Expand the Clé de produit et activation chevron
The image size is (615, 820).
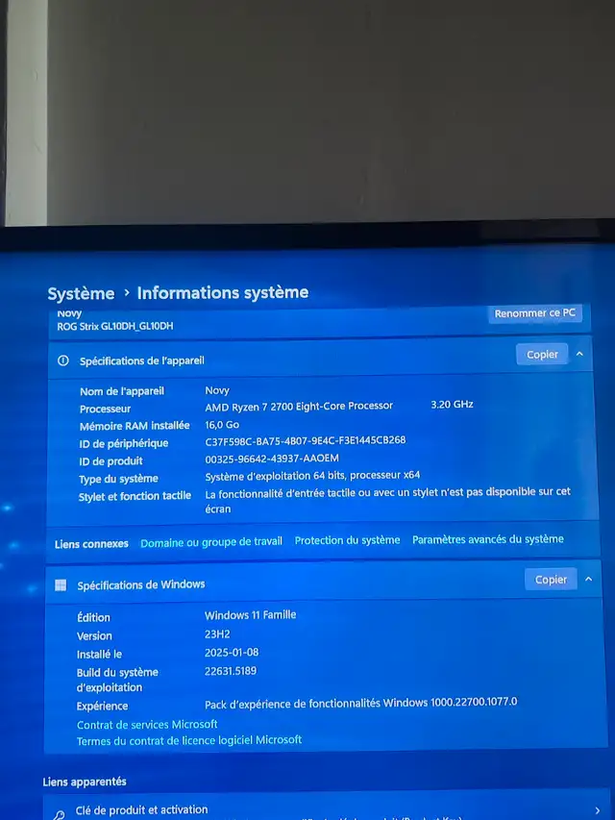tap(597, 810)
